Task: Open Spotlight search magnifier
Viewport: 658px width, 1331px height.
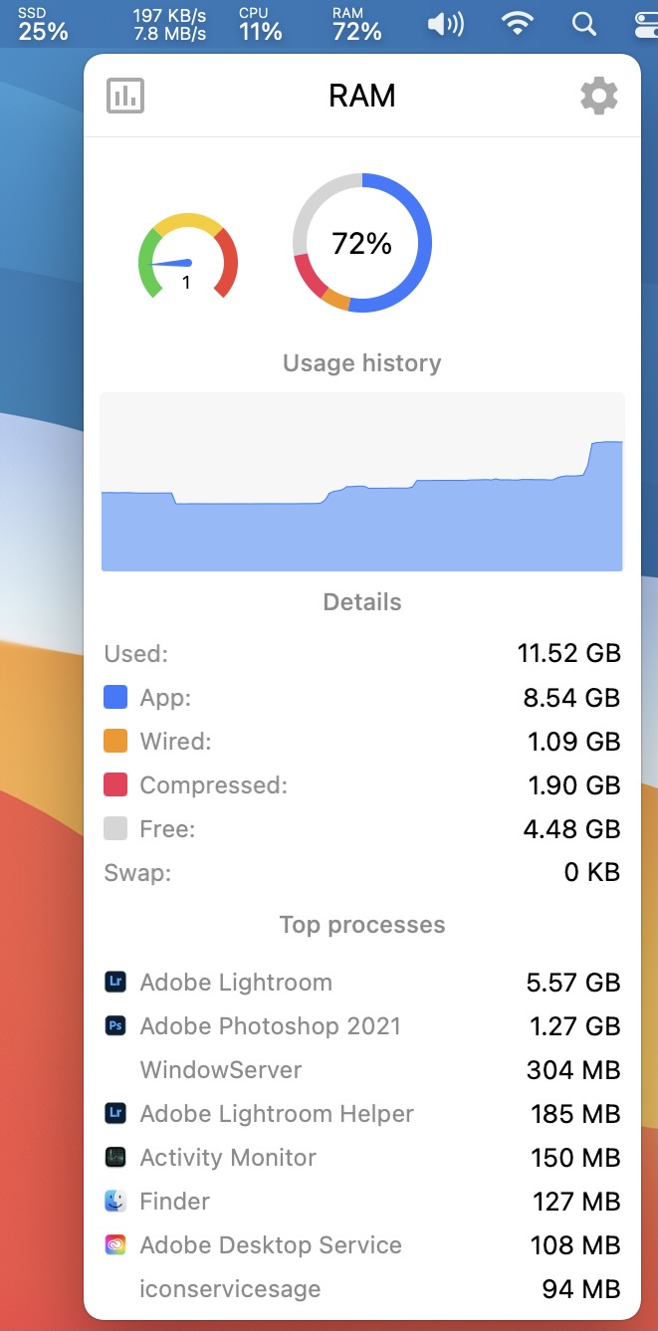Action: (x=585, y=24)
